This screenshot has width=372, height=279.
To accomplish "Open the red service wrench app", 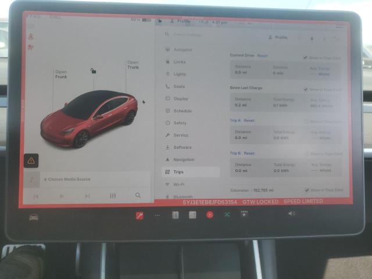I will click(x=139, y=216).
